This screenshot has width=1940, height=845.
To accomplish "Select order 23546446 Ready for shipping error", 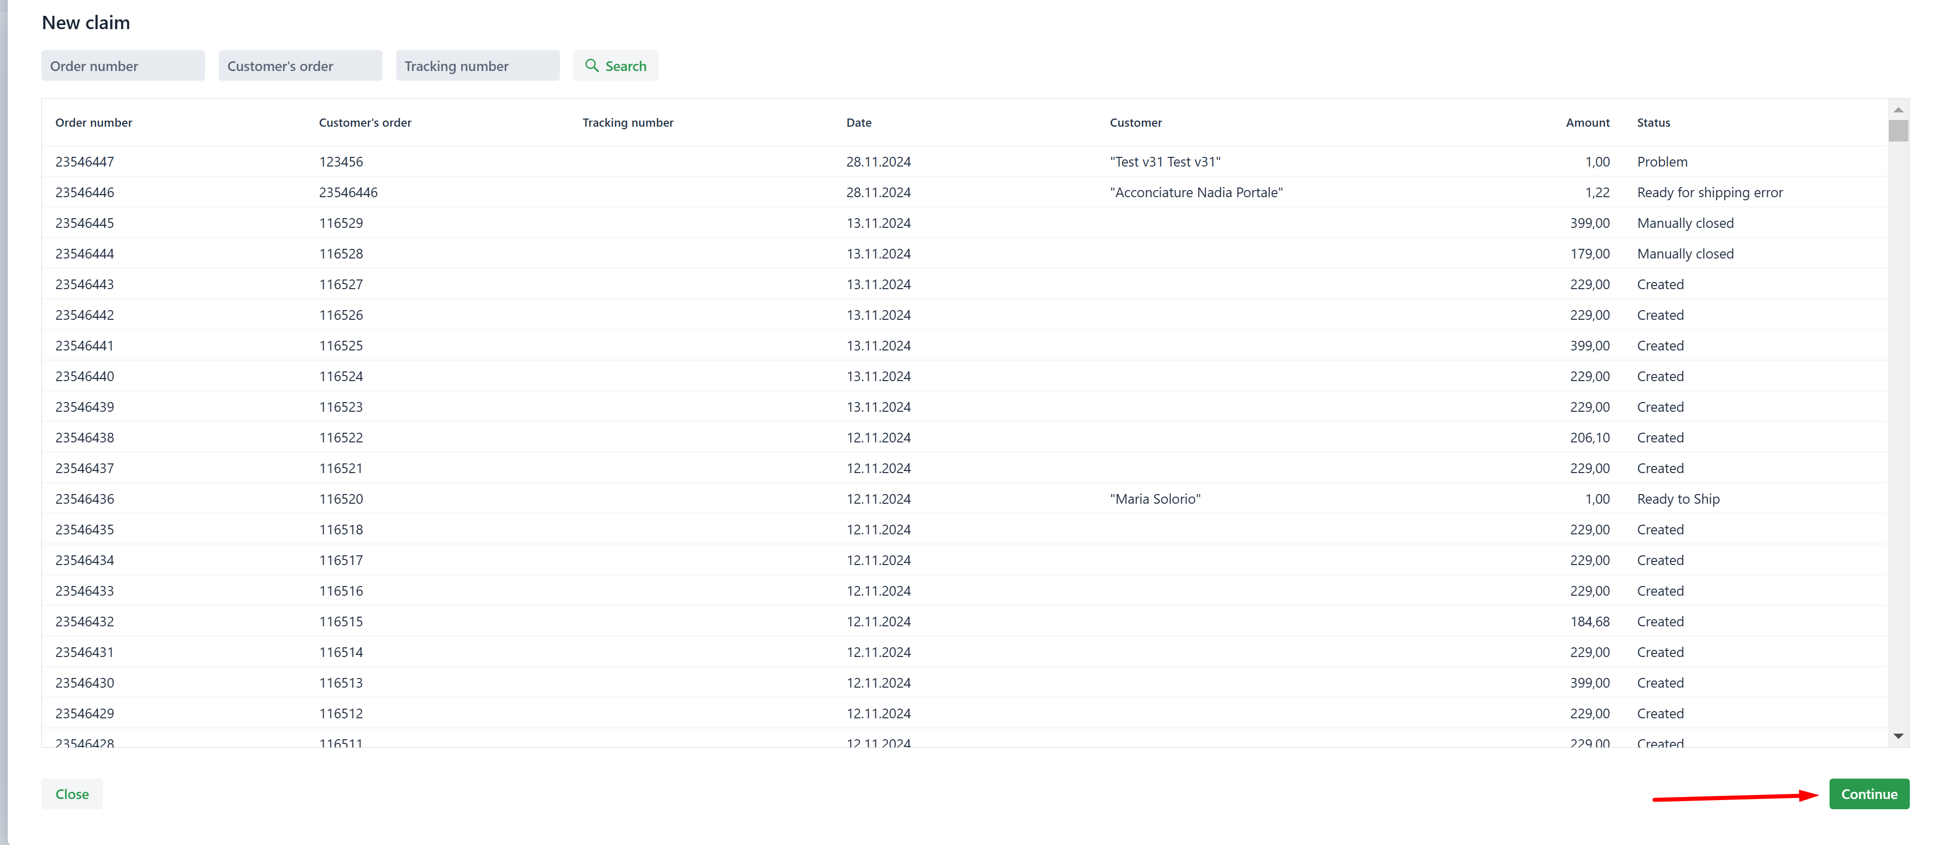I will [x=964, y=193].
